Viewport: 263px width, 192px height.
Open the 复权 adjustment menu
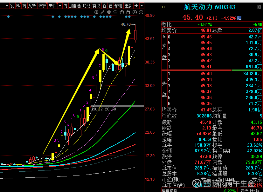96,6
